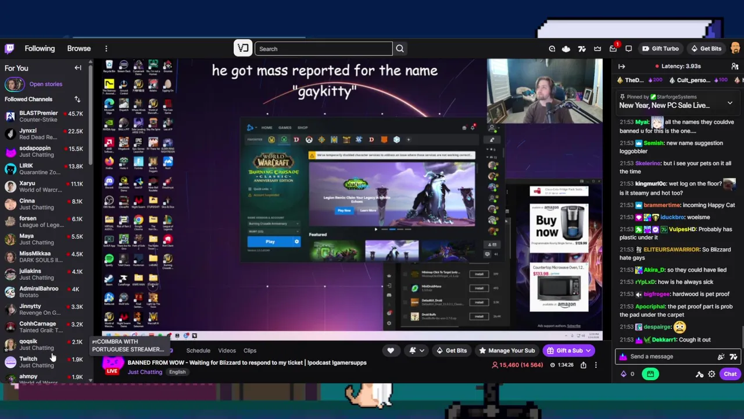Open the Prime crown loot icon

598,49
